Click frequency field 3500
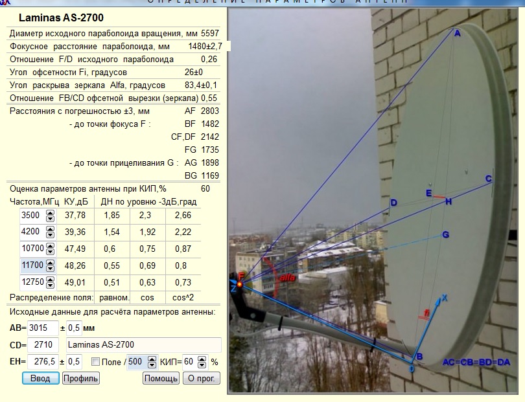525x402 pixels. pos(33,216)
